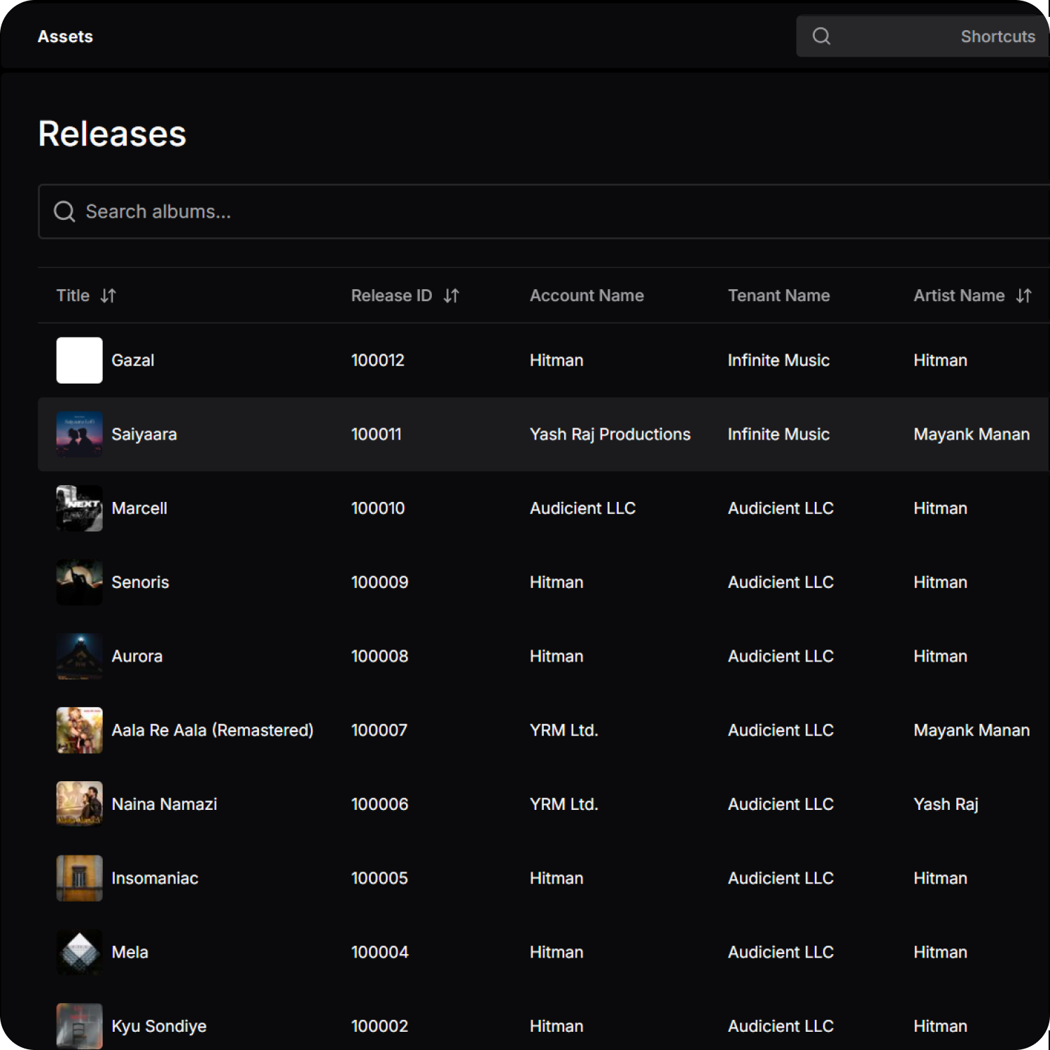This screenshot has height=1050, width=1050.
Task: Open the Shortcuts panel
Action: pyautogui.click(x=997, y=36)
